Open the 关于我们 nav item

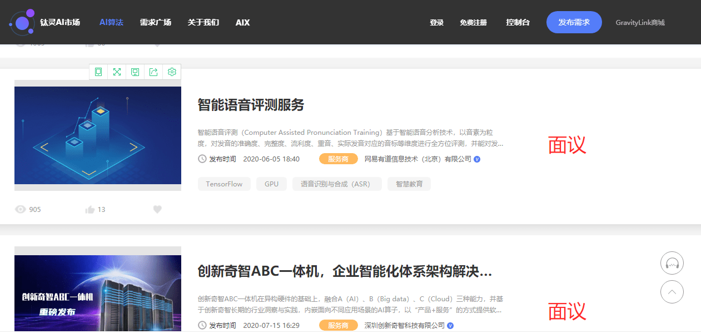point(203,22)
